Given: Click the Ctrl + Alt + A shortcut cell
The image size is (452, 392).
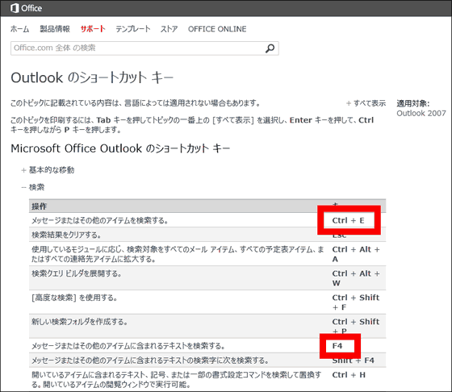Looking at the screenshot, I should tap(356, 254).
